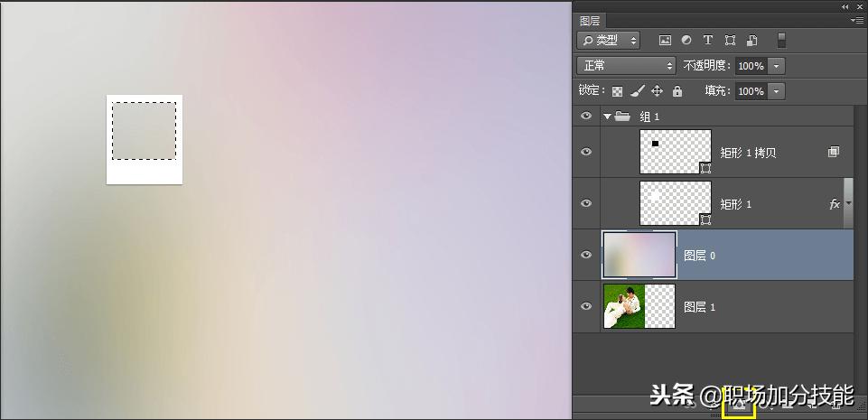Click blending options icon on 矩形 1 拷贝
Screen dimensions: 868x420
pyautogui.click(x=834, y=152)
